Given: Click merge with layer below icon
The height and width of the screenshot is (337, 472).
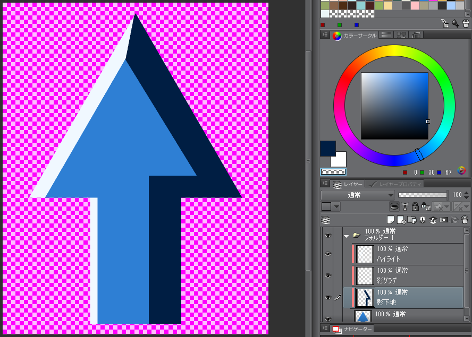Looking at the screenshot, I should click(433, 220).
